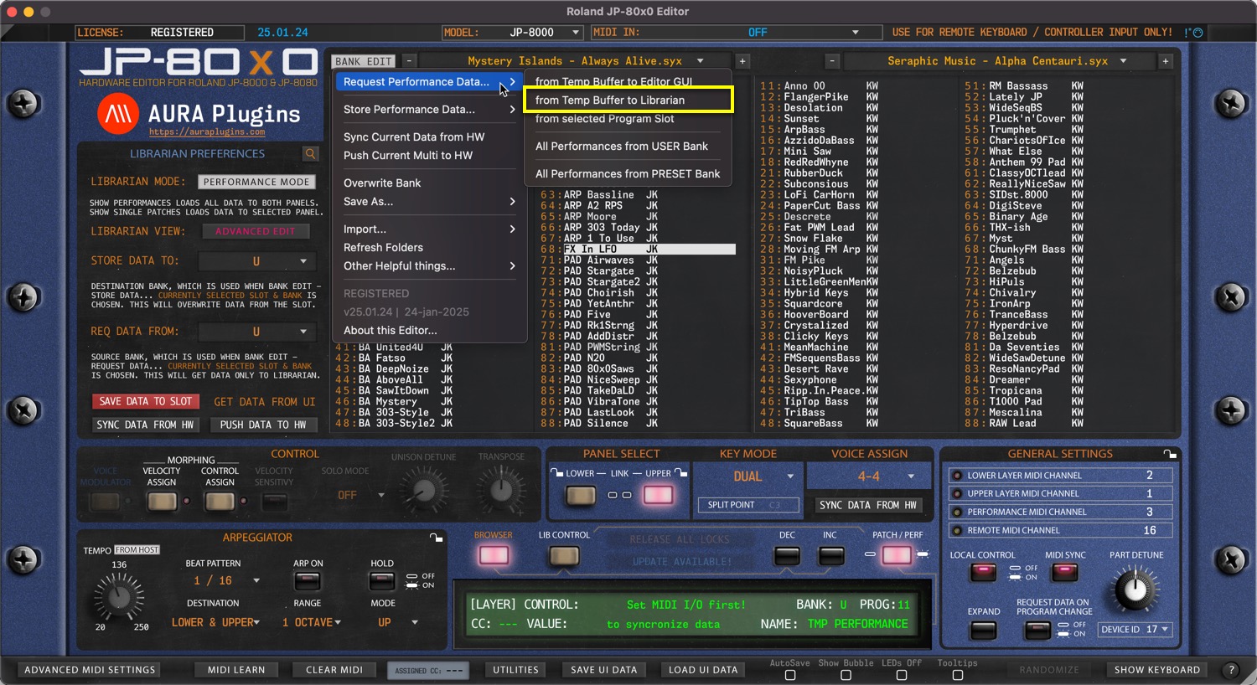Click the SAVE DATA TO SLOT button
This screenshot has height=685, width=1257.
146,402
